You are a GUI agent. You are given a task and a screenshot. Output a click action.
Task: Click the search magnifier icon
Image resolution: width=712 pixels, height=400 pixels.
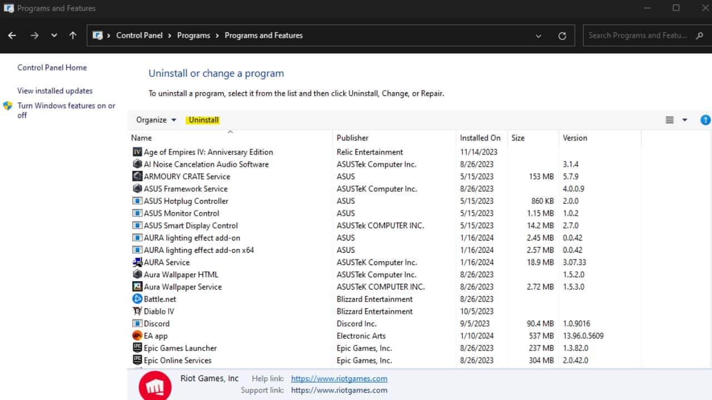[x=700, y=36]
